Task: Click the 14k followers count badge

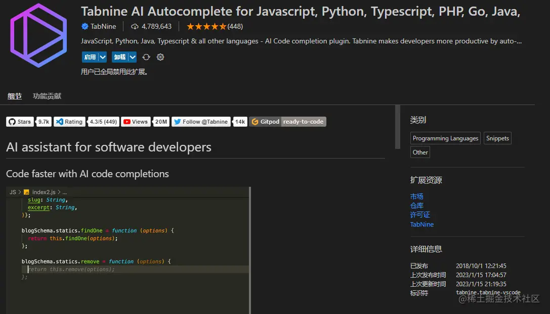Action: point(240,122)
